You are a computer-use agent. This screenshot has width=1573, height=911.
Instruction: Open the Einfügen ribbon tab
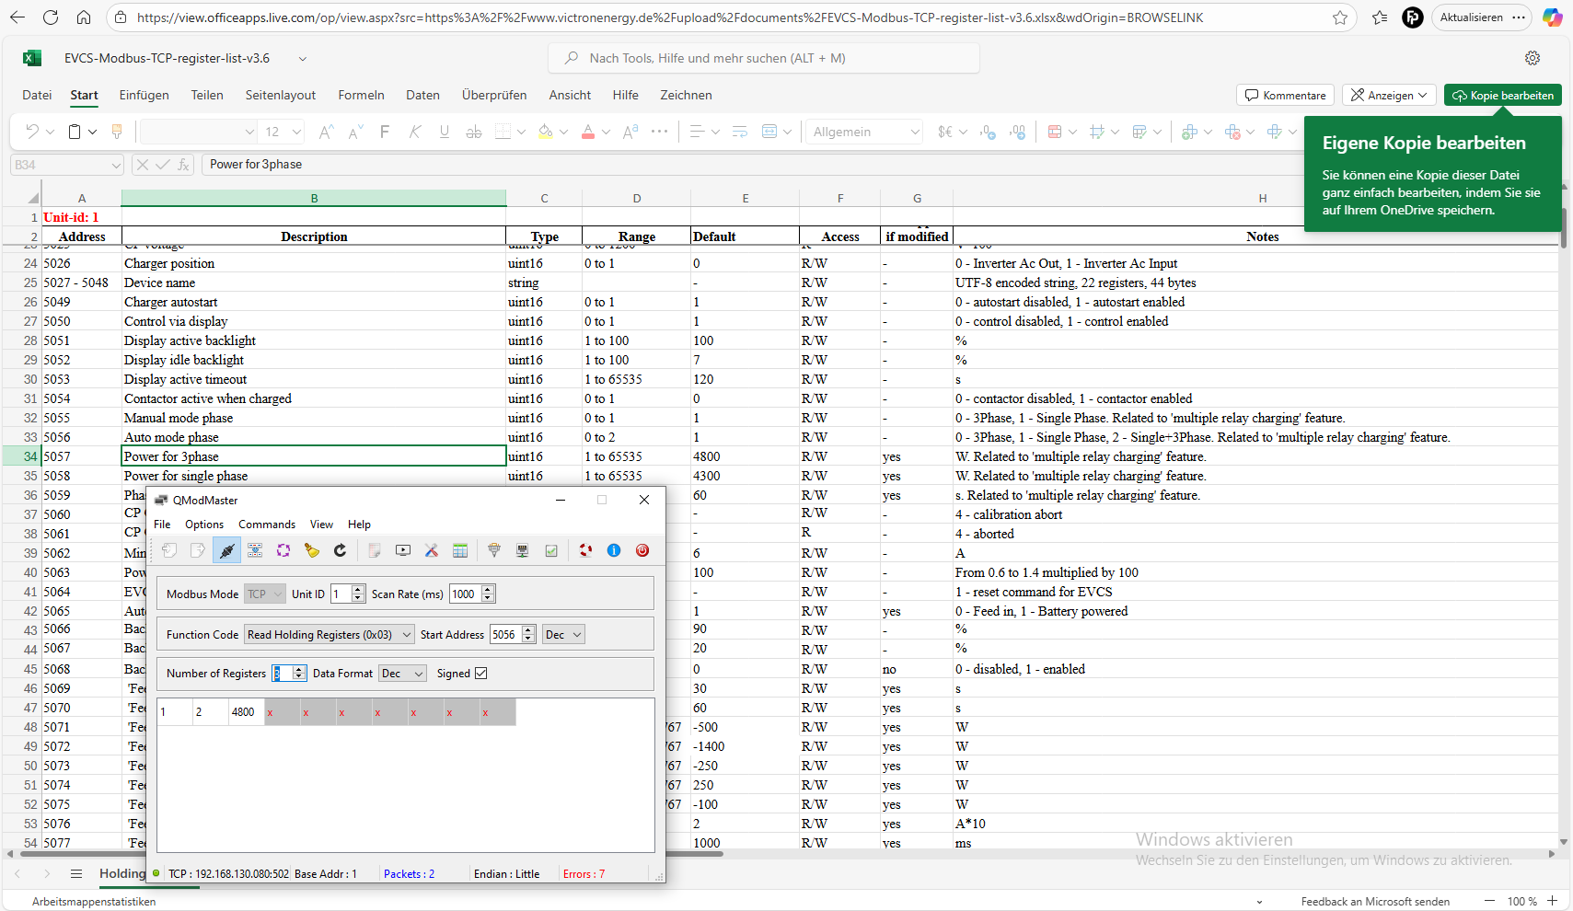(x=144, y=95)
